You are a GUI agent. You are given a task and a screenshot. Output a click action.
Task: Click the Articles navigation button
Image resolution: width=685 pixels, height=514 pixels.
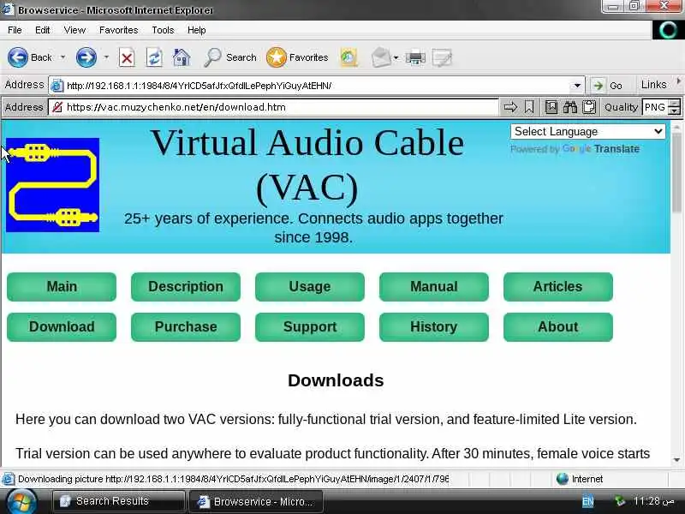point(558,287)
